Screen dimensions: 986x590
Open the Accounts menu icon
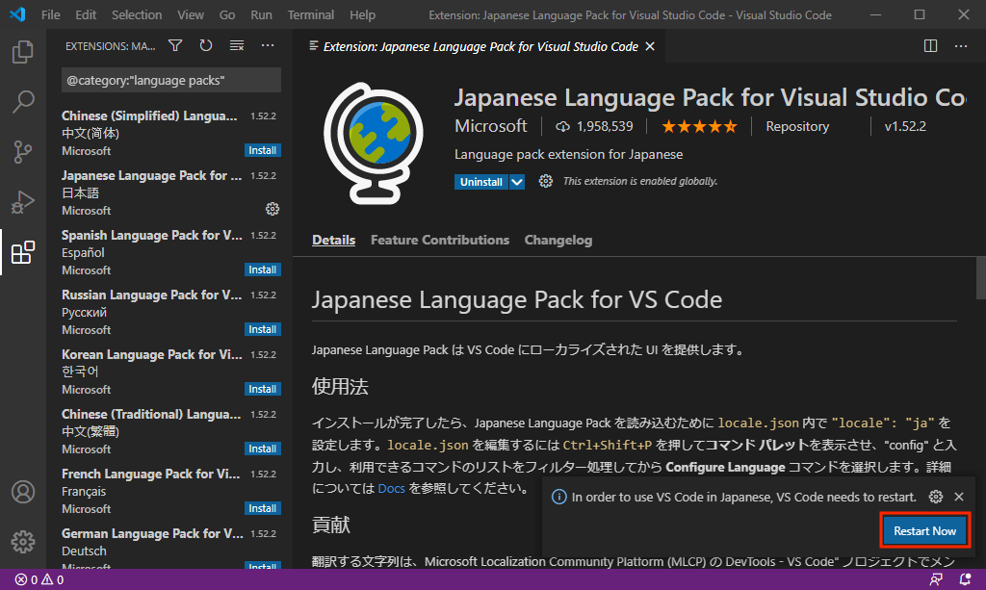[23, 492]
